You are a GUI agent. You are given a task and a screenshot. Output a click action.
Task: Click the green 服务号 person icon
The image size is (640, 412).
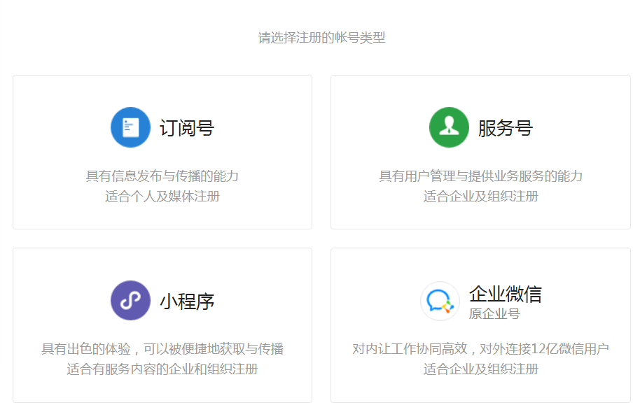pyautogui.click(x=449, y=127)
